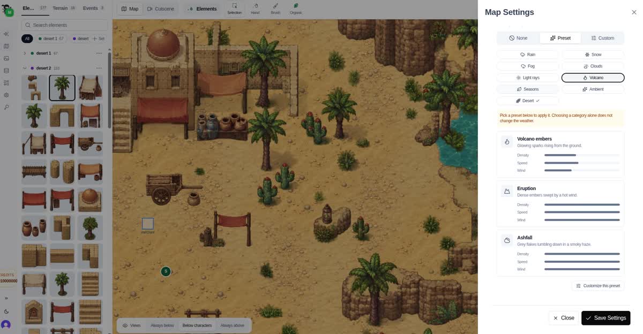The image size is (643, 334).
Task: Click the Search elements field
Action: (x=65, y=25)
